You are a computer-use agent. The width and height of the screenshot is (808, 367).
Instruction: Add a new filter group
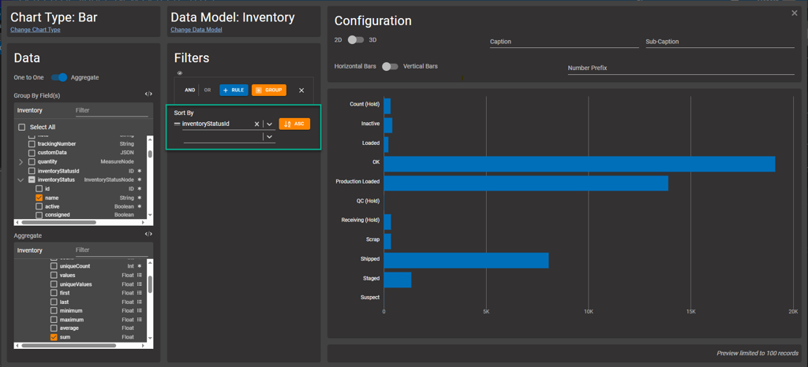(x=269, y=91)
